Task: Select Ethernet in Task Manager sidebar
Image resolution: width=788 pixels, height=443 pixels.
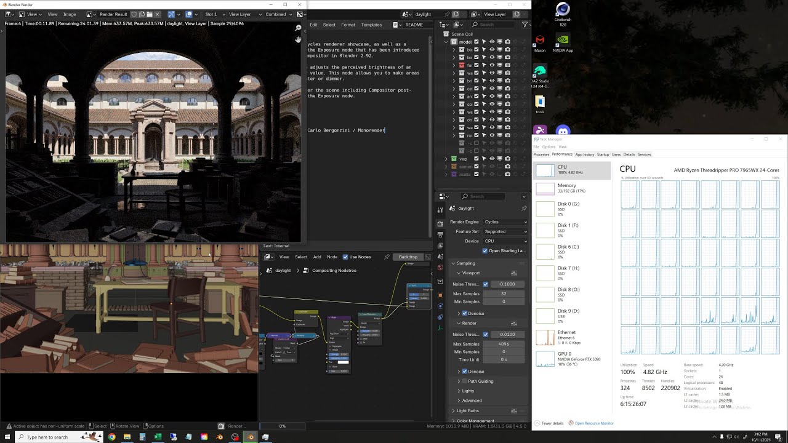Action: click(x=571, y=337)
